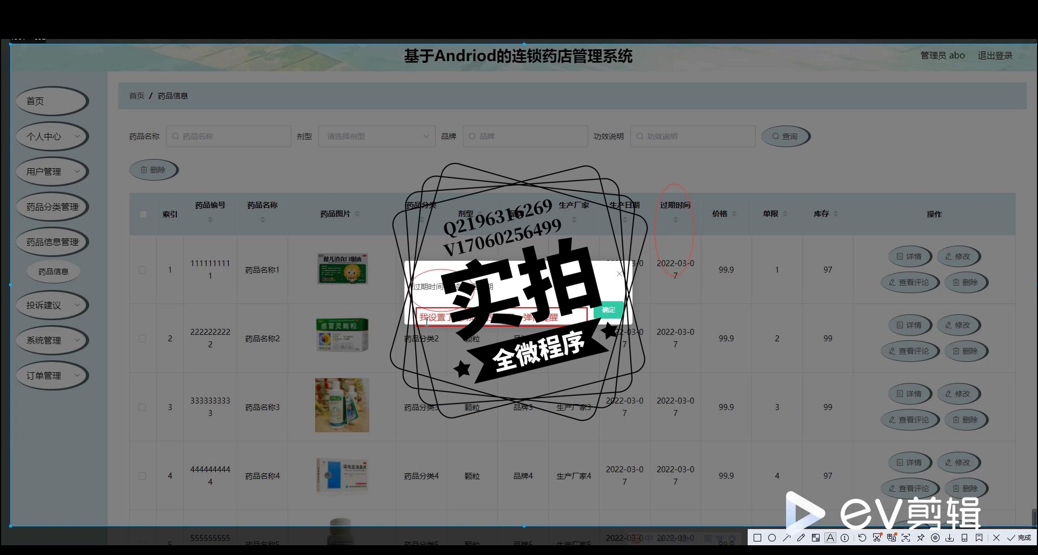Click the 查询 search button
The width and height of the screenshot is (1038, 555).
[785, 136]
